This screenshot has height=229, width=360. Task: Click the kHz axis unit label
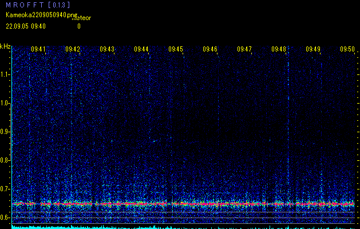[x=5, y=46]
